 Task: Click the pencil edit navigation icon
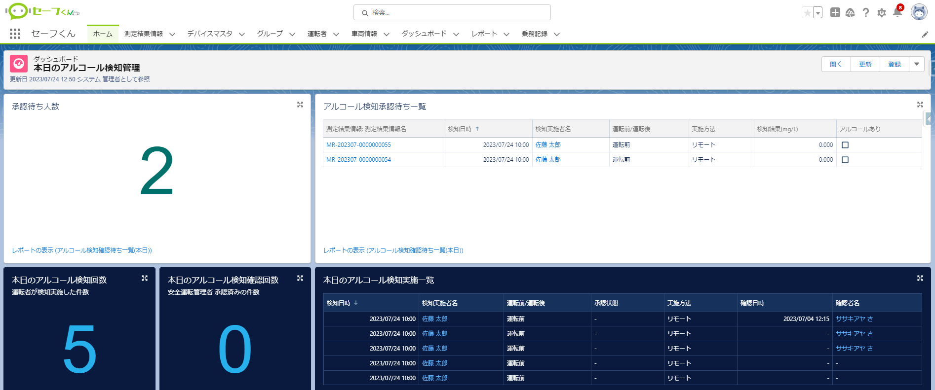tap(925, 35)
